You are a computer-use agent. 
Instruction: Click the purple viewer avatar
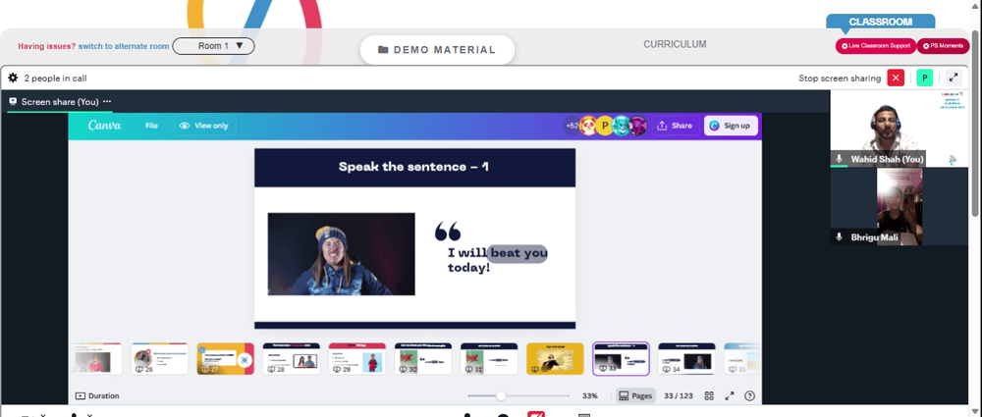pos(637,126)
